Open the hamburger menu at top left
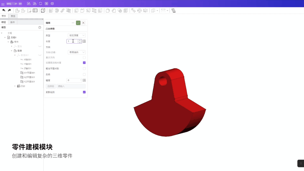The height and width of the screenshot is (171, 304). (x=3, y=4)
